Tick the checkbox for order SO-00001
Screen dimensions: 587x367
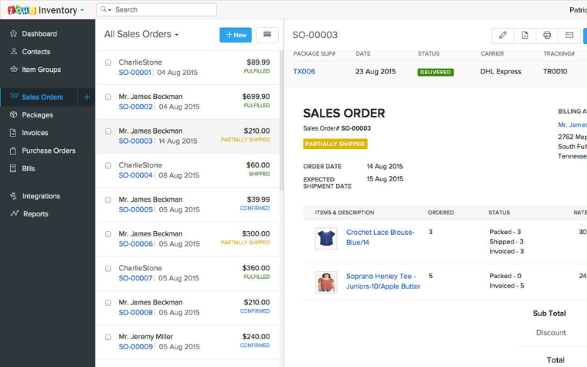tap(108, 62)
